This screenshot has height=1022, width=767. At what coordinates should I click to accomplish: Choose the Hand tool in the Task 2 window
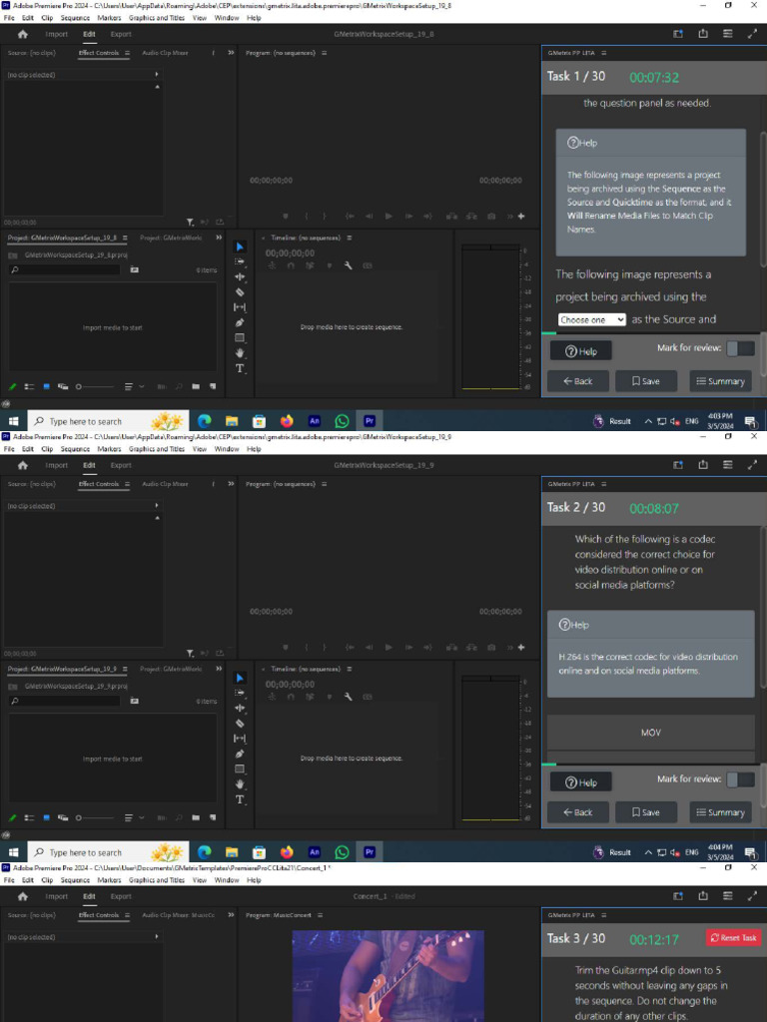240,784
